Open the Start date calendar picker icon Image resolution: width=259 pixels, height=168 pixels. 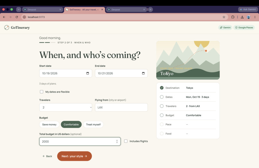(87, 73)
